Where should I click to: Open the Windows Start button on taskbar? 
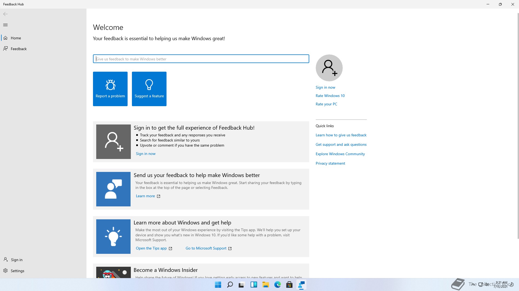[218, 285]
